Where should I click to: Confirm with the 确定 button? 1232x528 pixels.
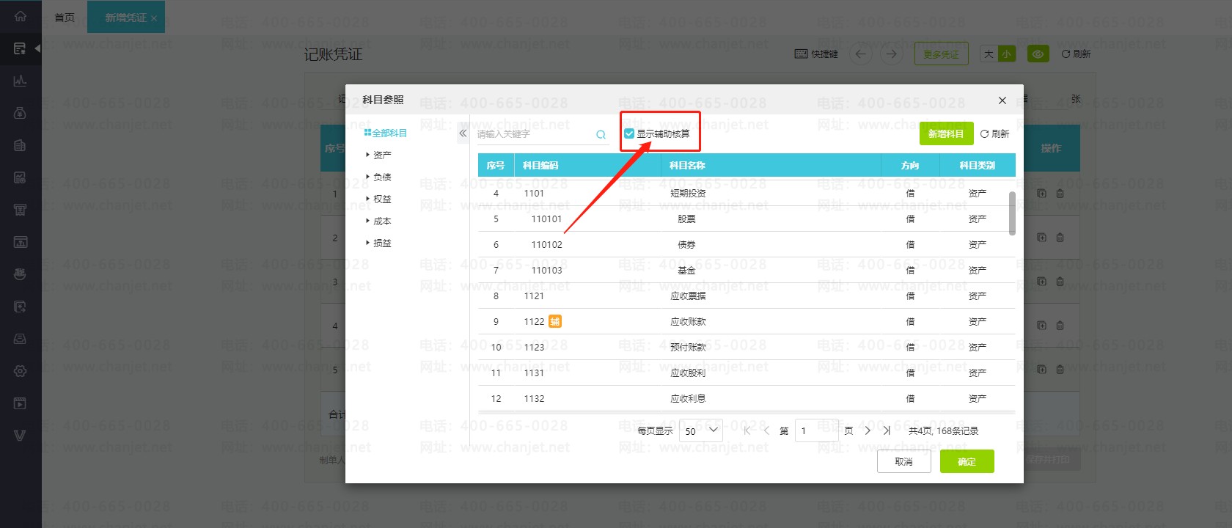point(967,461)
